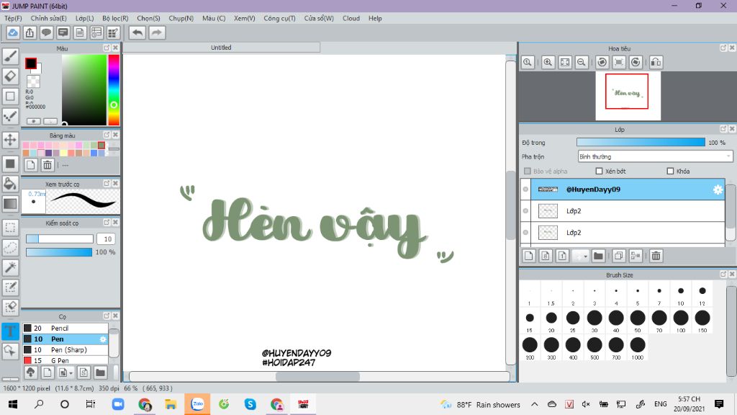Choose brush size 25 preset
Viewport: 737px width, 415px height.
573,321
